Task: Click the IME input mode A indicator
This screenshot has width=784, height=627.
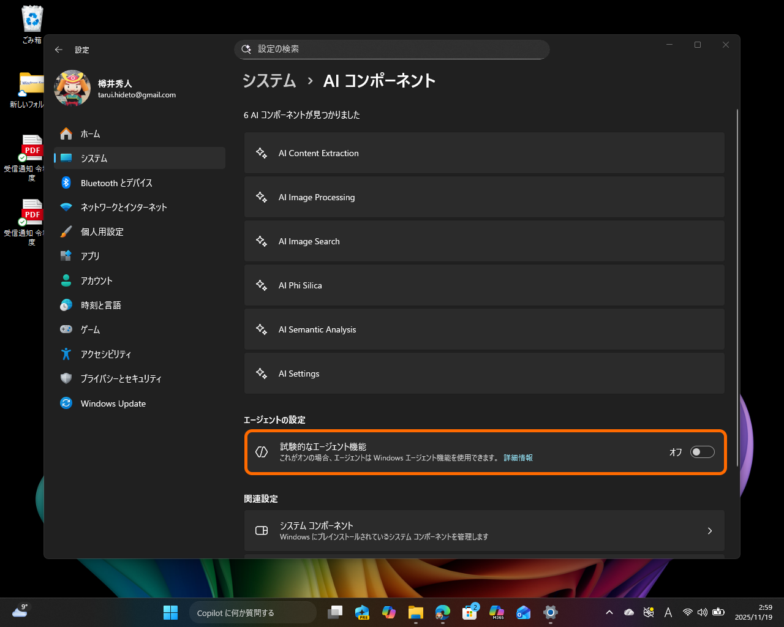Action: 668,612
